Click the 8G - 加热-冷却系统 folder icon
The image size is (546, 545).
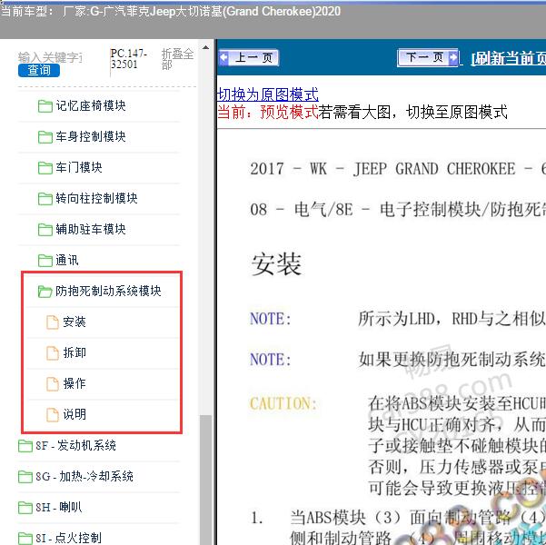click(25, 476)
